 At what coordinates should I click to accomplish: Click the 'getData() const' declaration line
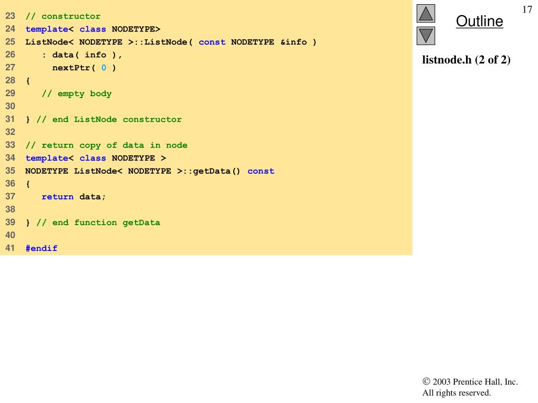click(x=150, y=171)
